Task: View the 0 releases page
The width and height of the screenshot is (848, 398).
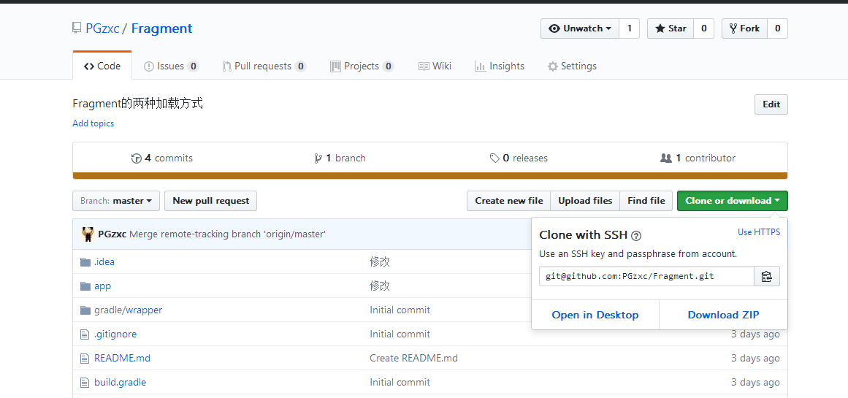Action: click(519, 158)
